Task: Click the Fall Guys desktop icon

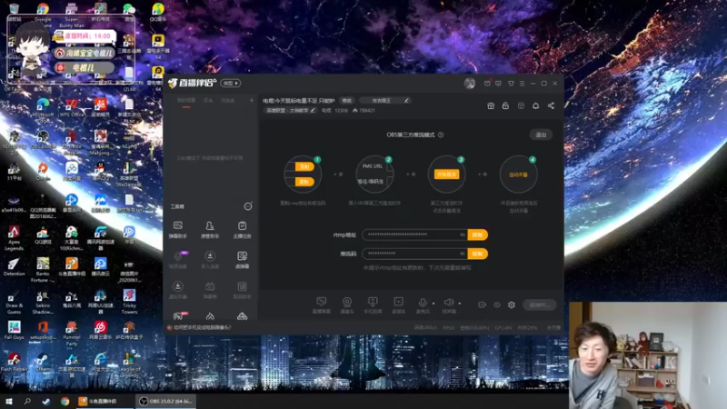Action: point(14,330)
